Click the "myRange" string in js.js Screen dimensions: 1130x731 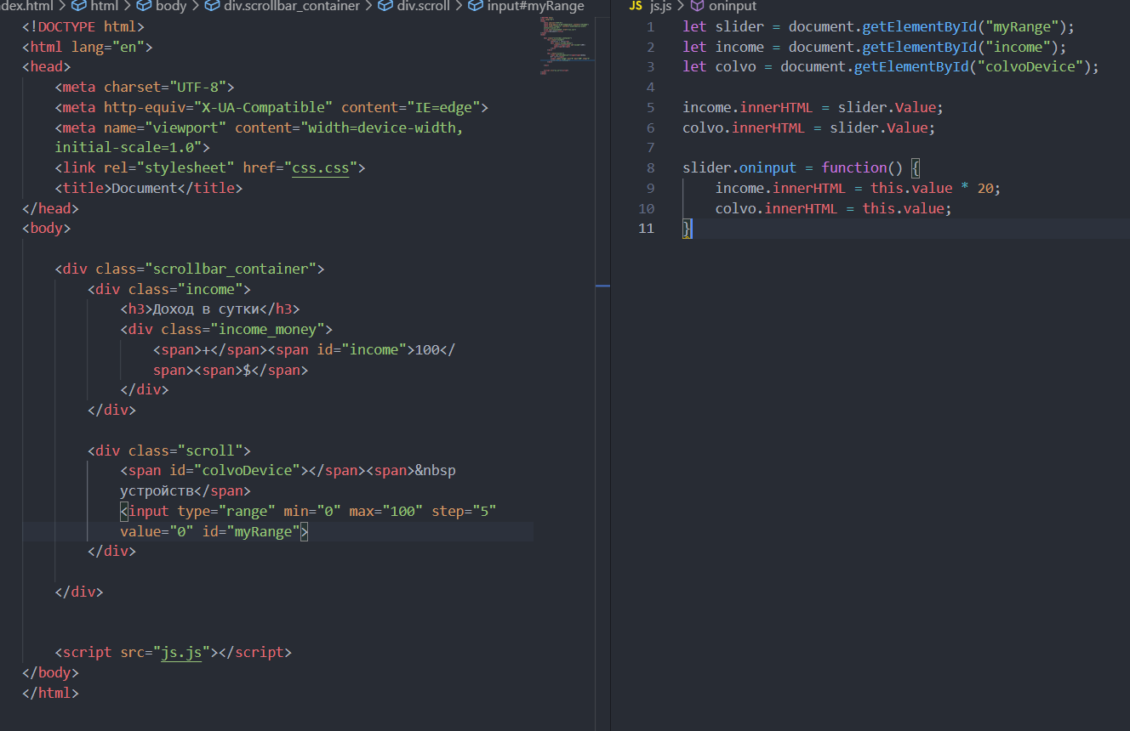1020,26
